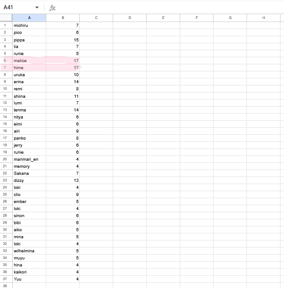This screenshot has height=288, width=284.
Task: Click cell containing michiru
Action: (x=29, y=26)
